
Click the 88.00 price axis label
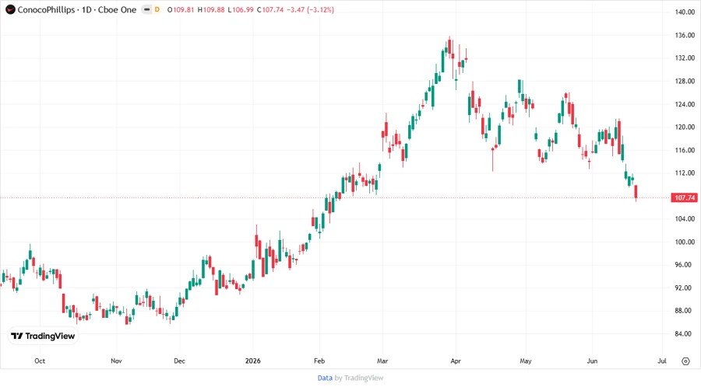[x=685, y=311]
